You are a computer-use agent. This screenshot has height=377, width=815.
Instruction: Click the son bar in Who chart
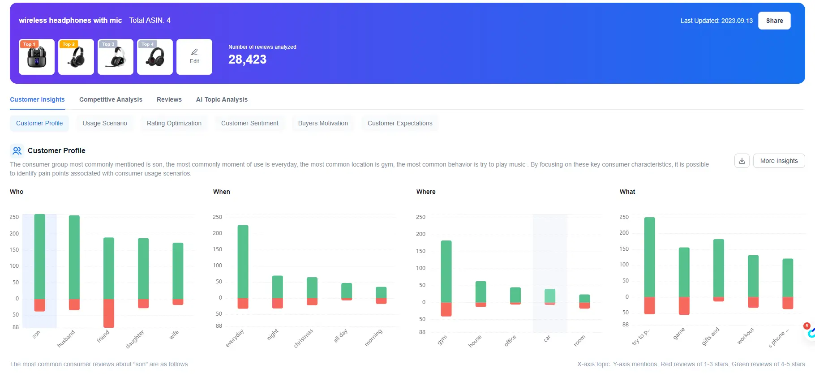(x=40, y=263)
